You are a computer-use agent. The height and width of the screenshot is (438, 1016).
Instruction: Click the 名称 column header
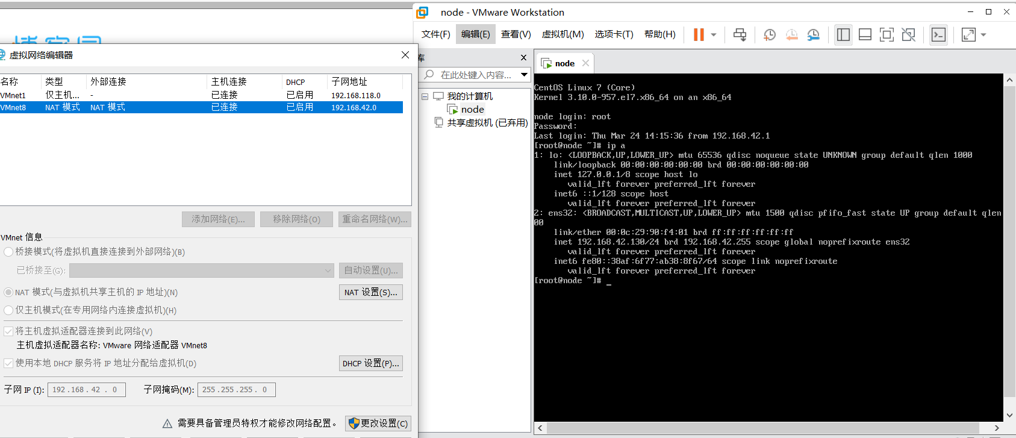click(20, 81)
